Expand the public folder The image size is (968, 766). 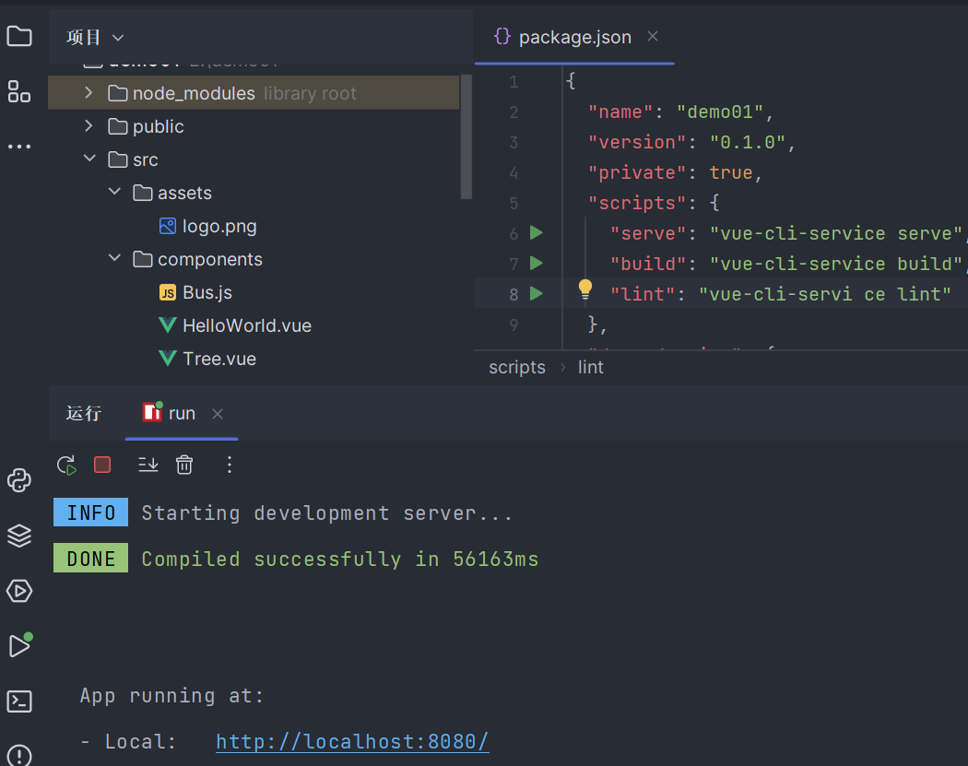click(x=89, y=126)
